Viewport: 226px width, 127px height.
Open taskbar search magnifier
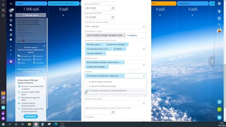tap(10, 124)
